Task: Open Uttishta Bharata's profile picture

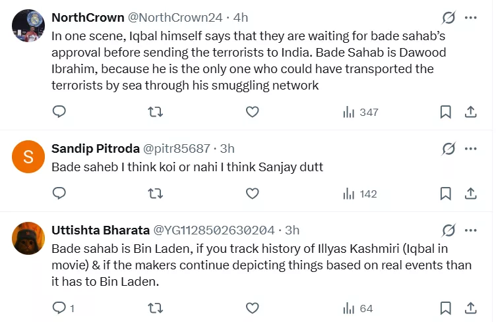Action: (28, 238)
